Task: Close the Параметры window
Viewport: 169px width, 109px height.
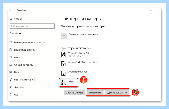Action: tap(158, 10)
